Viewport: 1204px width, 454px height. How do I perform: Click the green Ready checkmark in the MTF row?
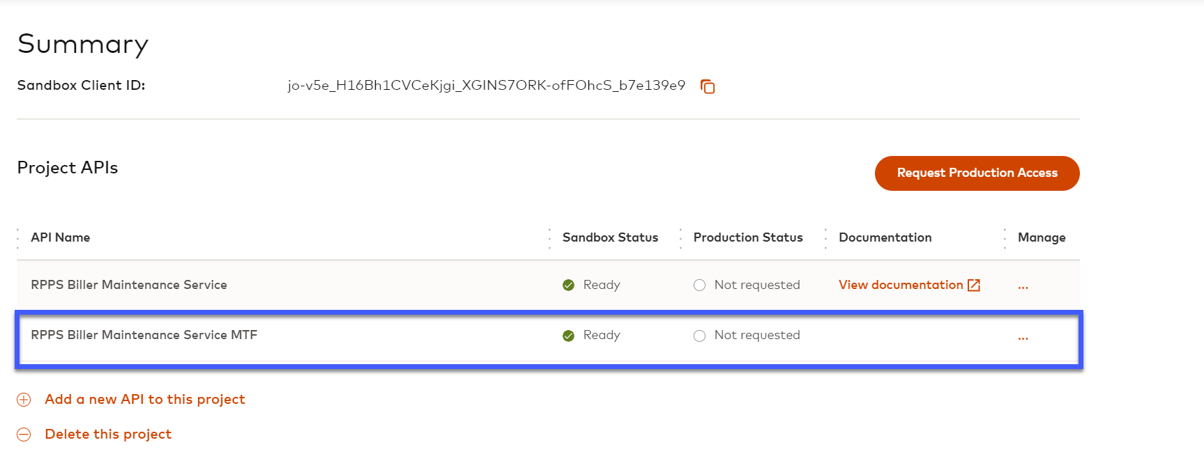tap(568, 336)
